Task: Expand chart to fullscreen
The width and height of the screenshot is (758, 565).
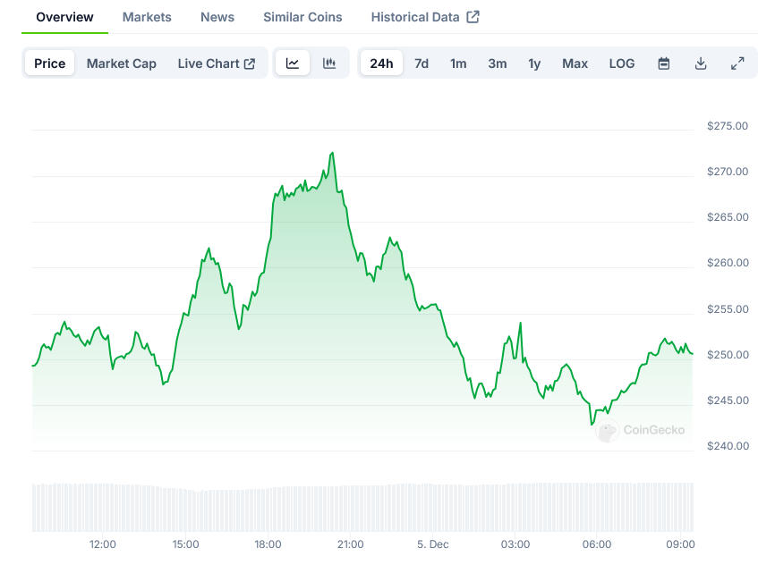Action: click(737, 63)
